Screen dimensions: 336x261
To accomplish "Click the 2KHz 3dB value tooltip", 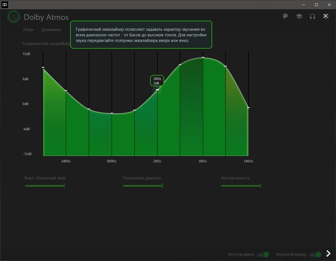I will 157,81.
